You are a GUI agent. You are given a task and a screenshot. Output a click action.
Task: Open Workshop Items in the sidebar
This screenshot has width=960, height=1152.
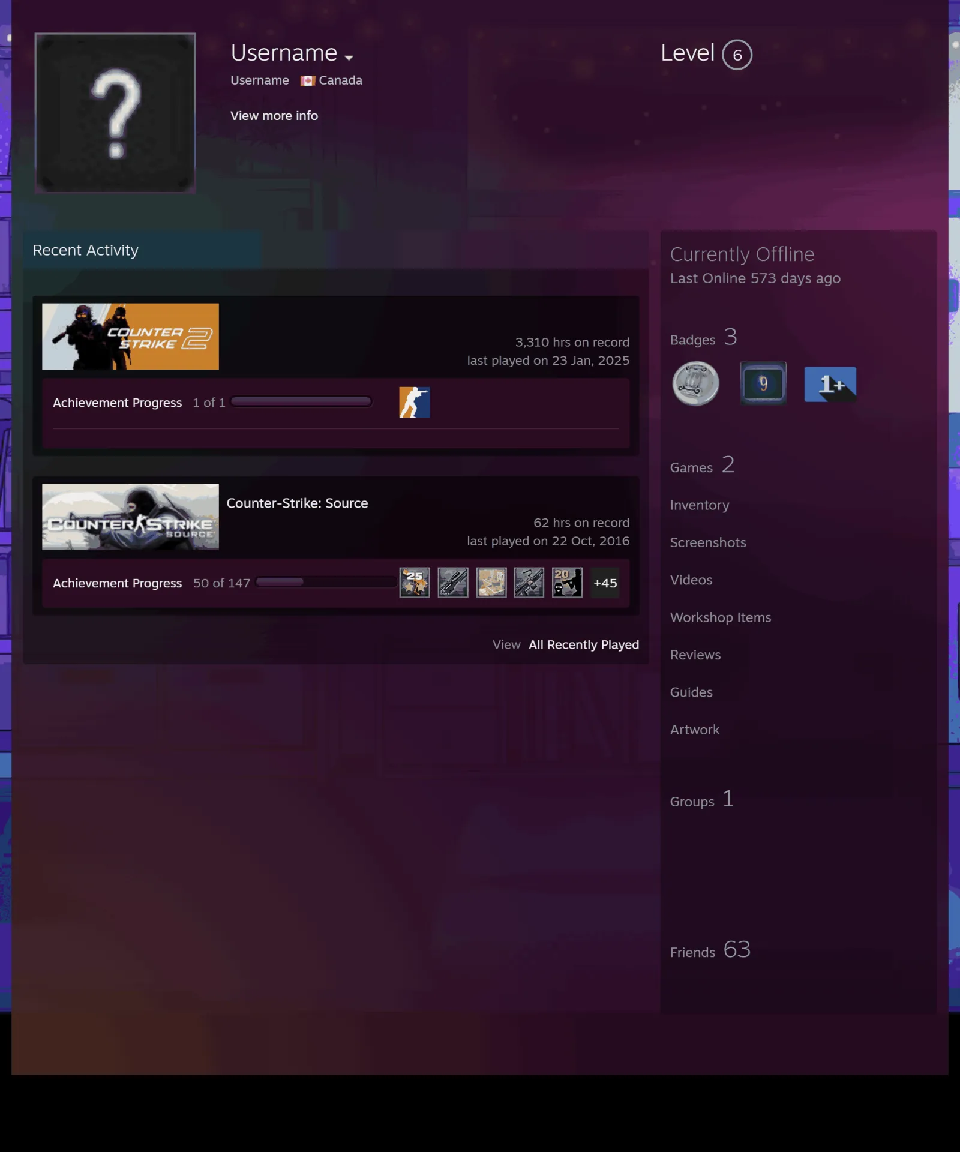[x=721, y=617]
